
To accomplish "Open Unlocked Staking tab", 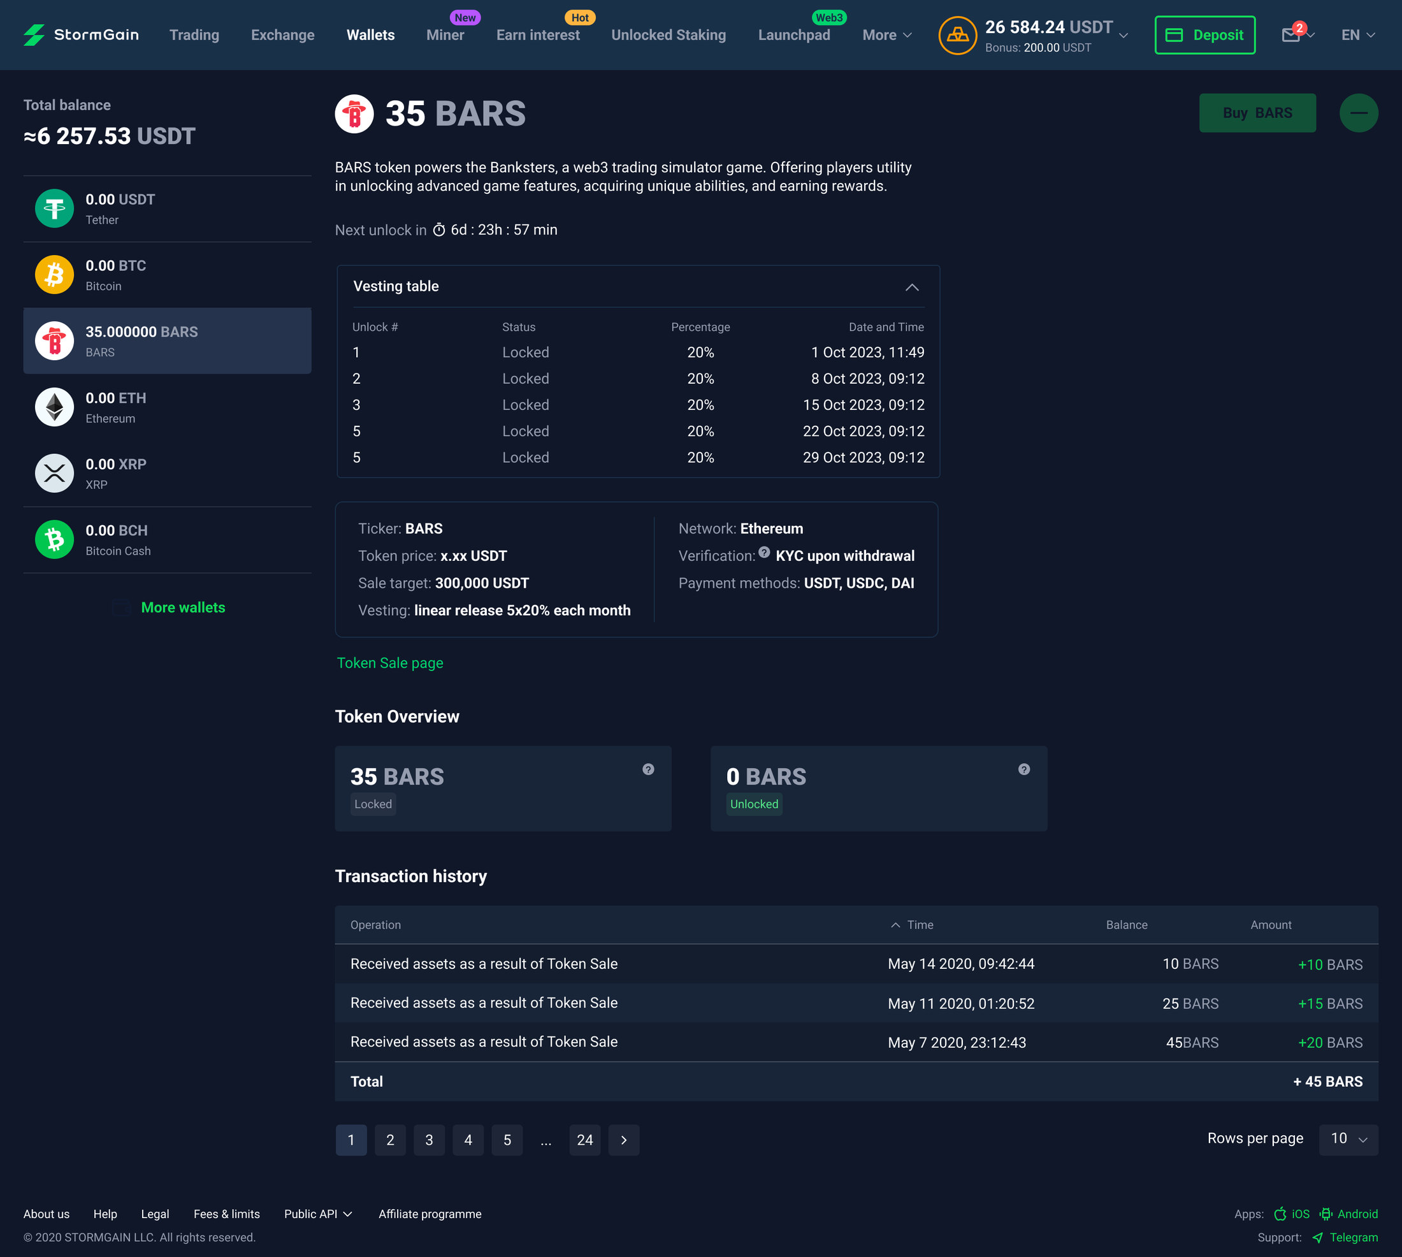I will [668, 34].
